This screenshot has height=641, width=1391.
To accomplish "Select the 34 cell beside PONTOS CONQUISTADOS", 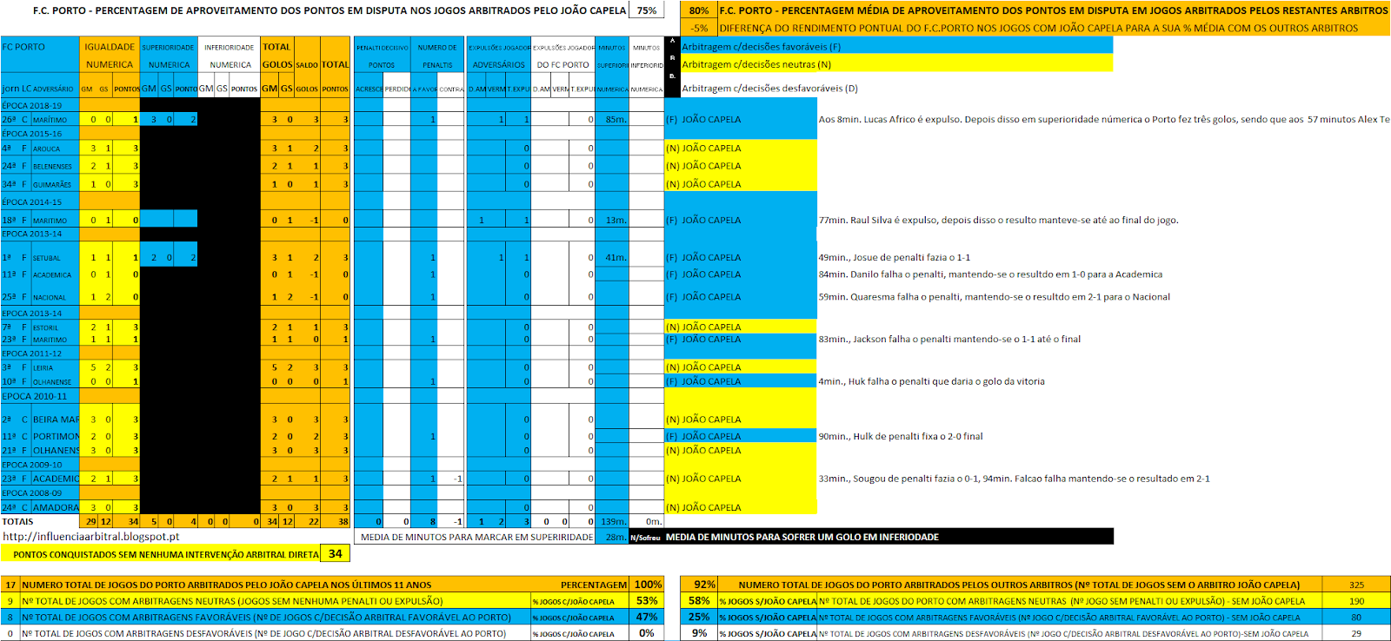I will [336, 553].
